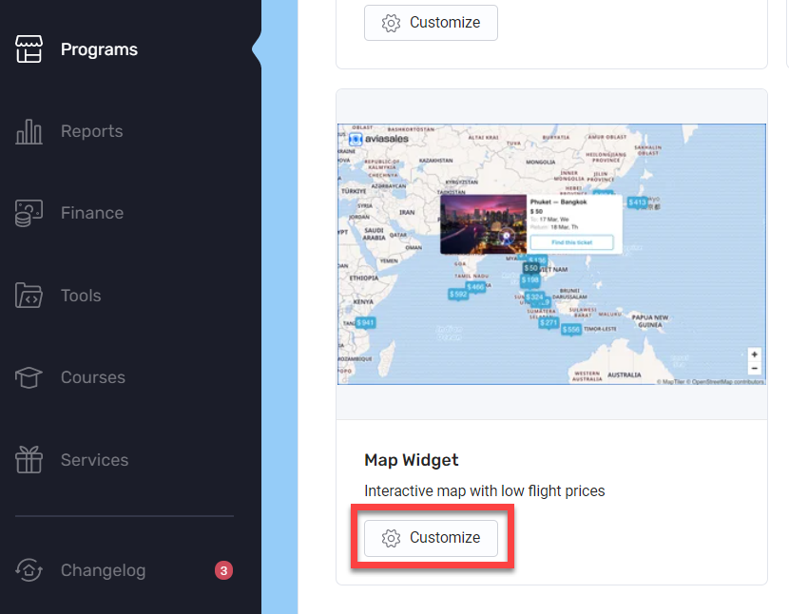Navigate to Courses

[x=92, y=377]
